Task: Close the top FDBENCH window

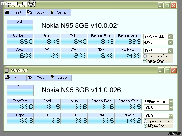Action: (x=173, y=5)
